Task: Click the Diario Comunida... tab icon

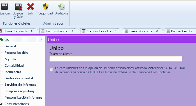Action: click(1, 31)
